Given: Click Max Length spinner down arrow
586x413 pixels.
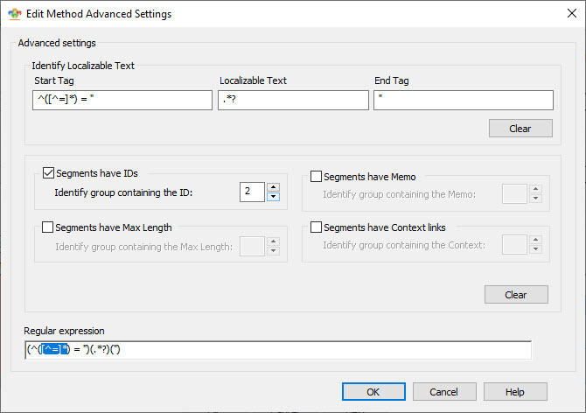Looking at the screenshot, I should tap(273, 251).
